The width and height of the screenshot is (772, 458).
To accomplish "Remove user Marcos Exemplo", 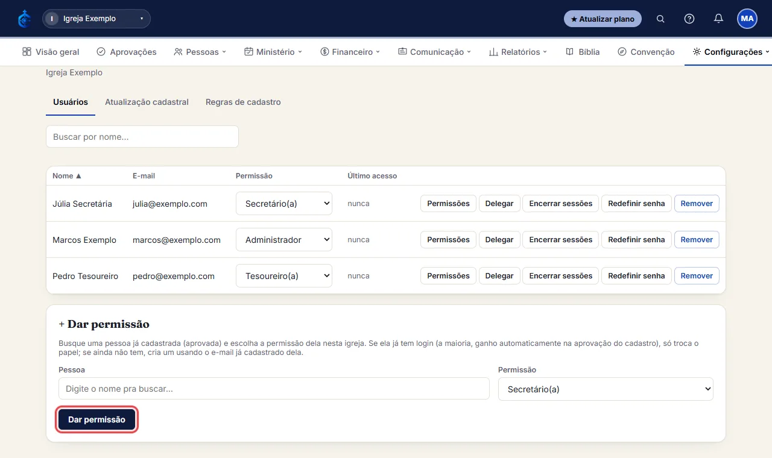I will pyautogui.click(x=697, y=240).
